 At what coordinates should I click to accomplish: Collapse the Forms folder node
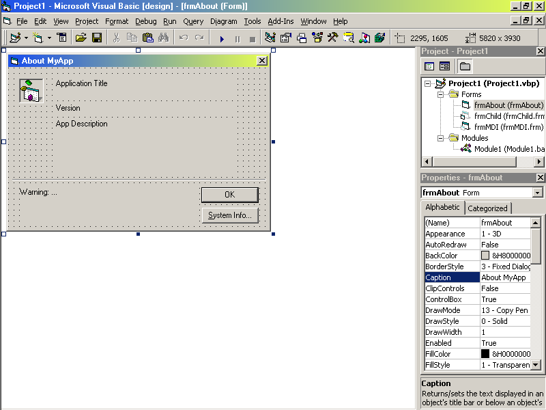point(440,94)
